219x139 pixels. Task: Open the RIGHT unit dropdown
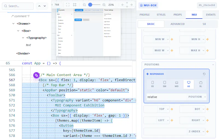click(x=203, y=120)
